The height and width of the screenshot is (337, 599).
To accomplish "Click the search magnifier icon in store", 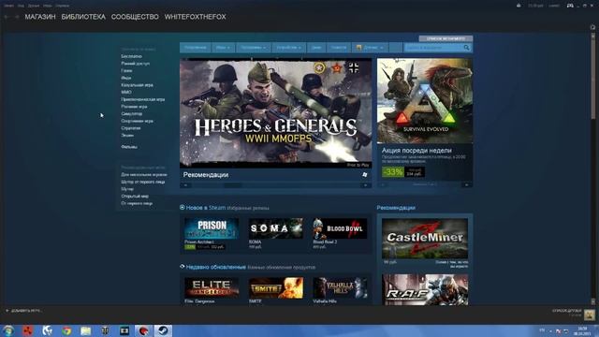I will pos(466,48).
